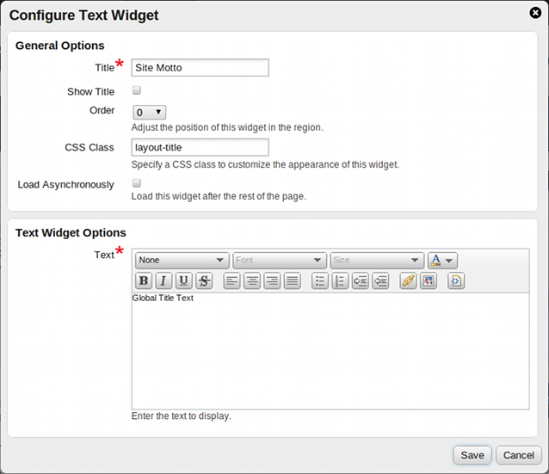Open the text color picker
Screen dimensions: 549x474
(442, 260)
